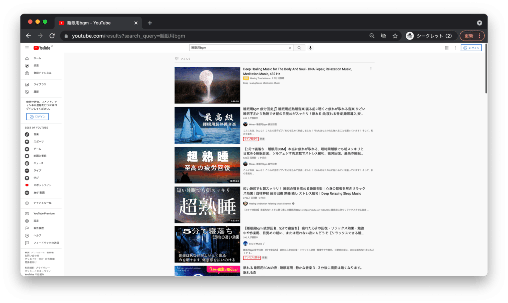Open 登録チャンネル in the sidebar
This screenshot has width=508, height=303.
pyautogui.click(x=42, y=73)
